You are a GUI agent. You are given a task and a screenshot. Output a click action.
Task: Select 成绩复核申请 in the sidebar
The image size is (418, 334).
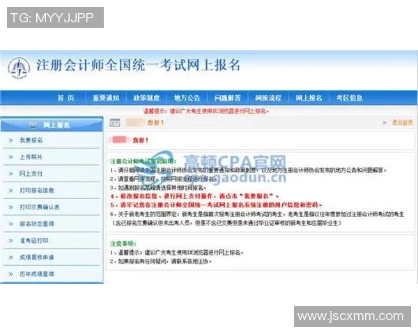[x=37, y=257]
